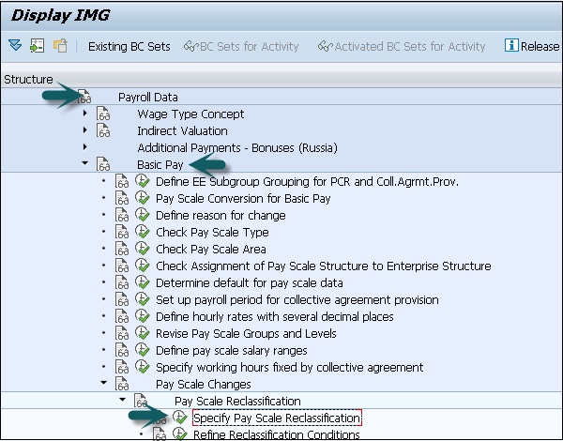Click BC Sets for Activity button
The image size is (563, 441).
click(242, 46)
